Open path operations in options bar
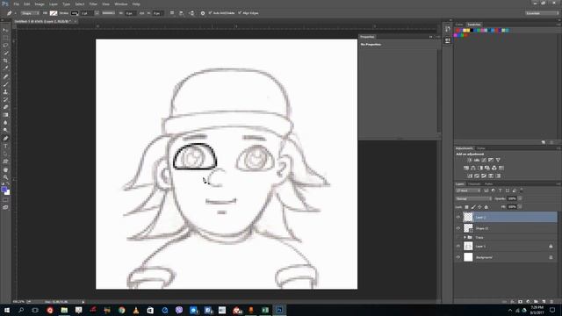Image resolution: width=562 pixels, height=316 pixels. [x=172, y=13]
